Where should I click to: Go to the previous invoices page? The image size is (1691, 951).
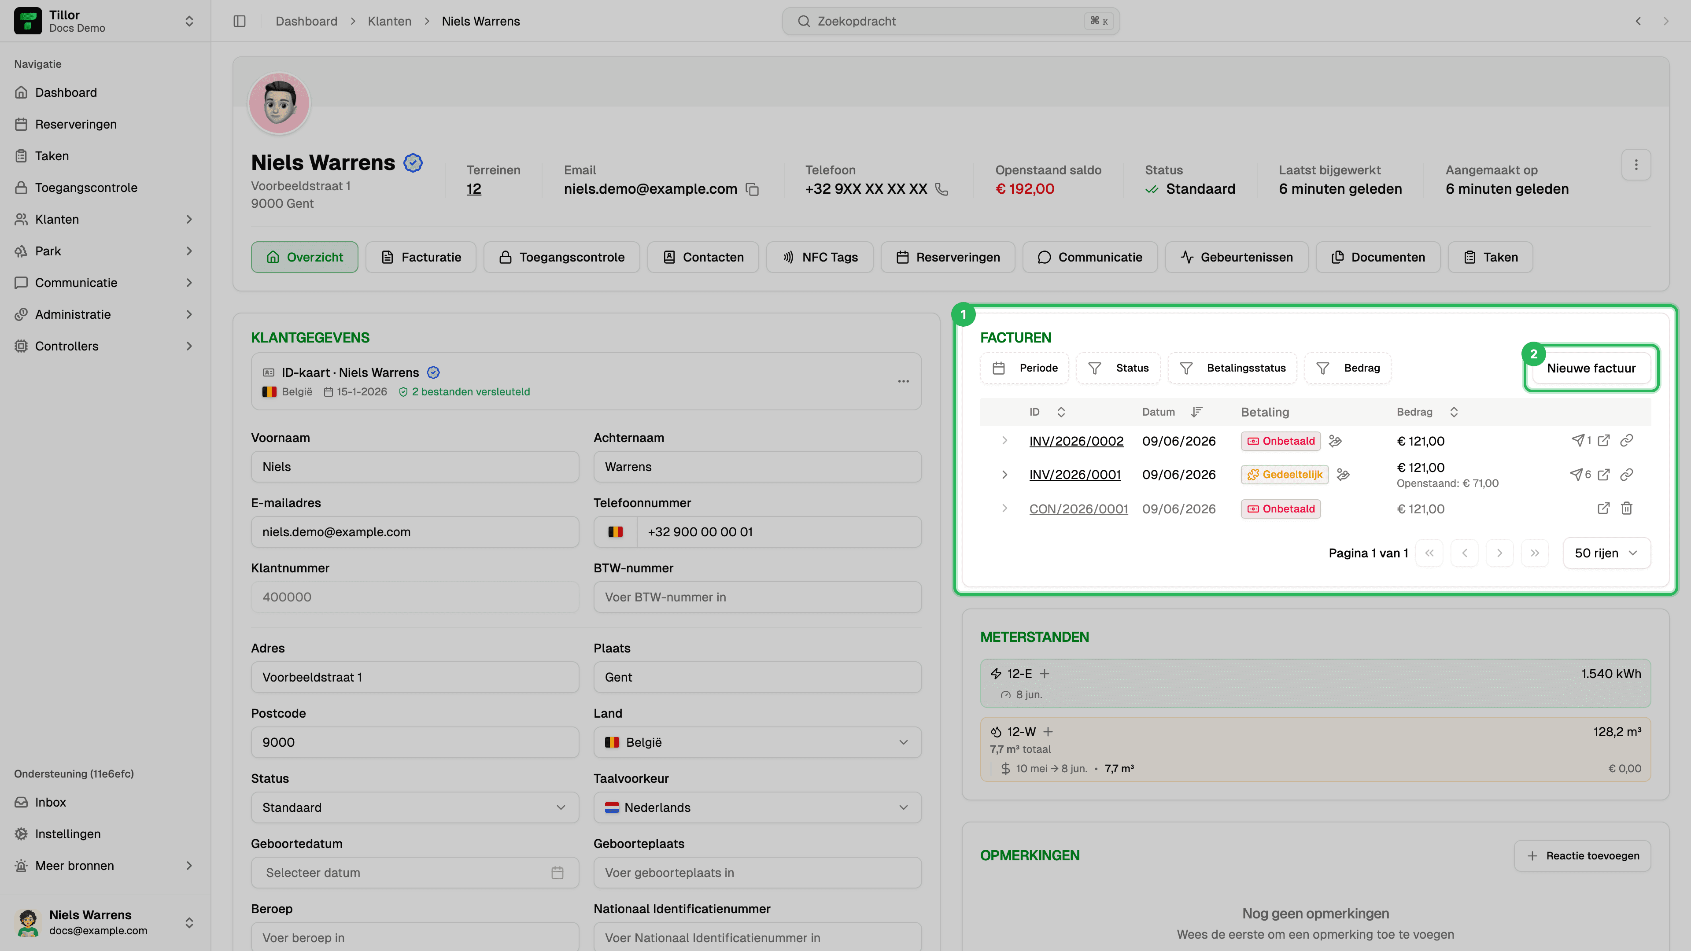click(x=1464, y=553)
